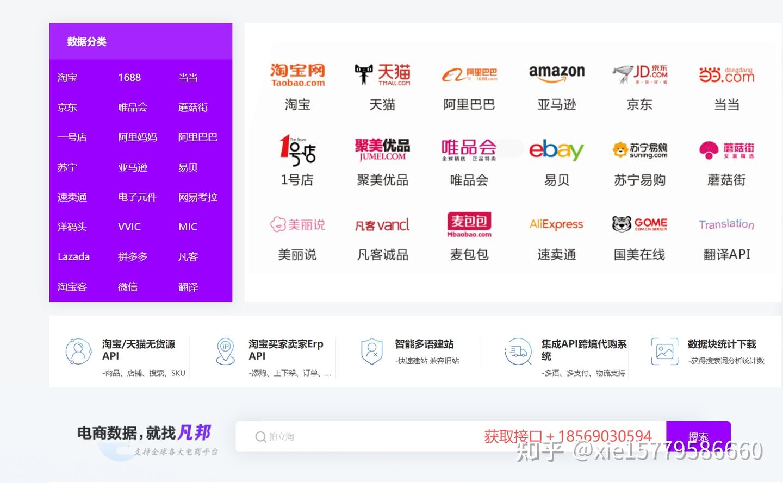Click 网易考拉 in the category sidebar
The width and height of the screenshot is (783, 483).
197,197
